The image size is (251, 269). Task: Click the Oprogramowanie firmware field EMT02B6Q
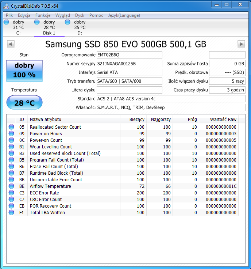click(130, 55)
